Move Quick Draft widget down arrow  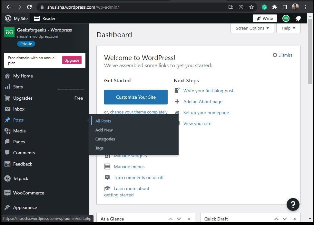285,219
